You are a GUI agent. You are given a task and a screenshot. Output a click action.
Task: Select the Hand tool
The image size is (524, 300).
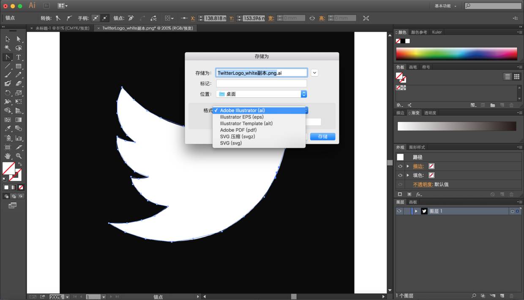[8, 156]
